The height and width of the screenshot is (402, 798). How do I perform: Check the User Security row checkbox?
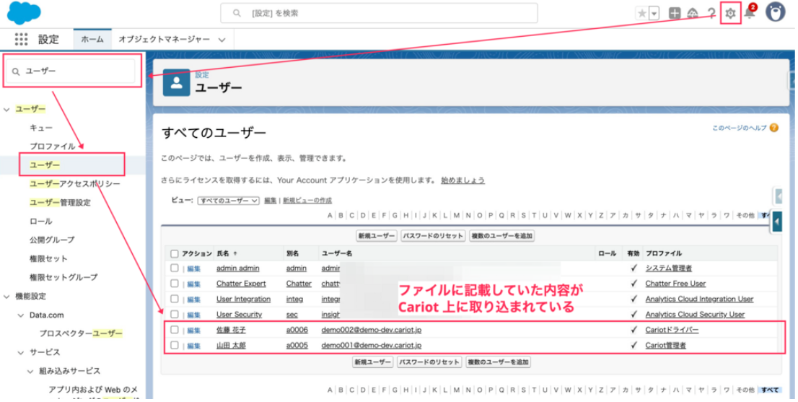tap(175, 314)
